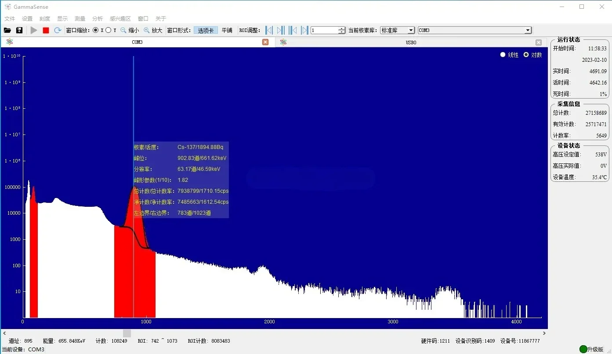Screen dimensions: 612x354
Task: Open the 测量 menu
Action: (x=80, y=18)
